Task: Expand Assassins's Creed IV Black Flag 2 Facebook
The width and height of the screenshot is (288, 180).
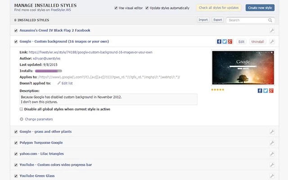Action: pyautogui.click(x=55, y=30)
